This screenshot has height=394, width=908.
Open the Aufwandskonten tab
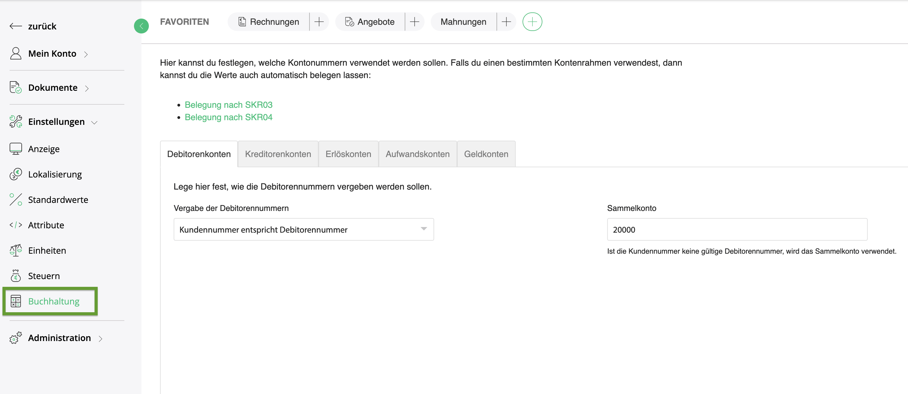(417, 154)
